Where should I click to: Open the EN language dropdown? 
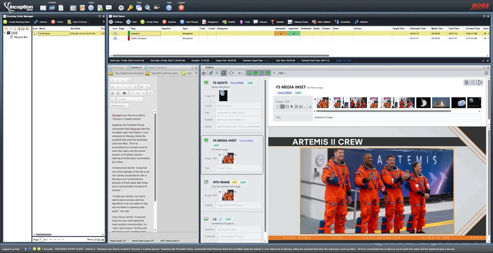[282, 73]
